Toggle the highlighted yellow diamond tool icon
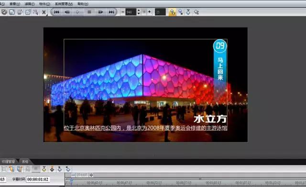This screenshot has height=187, width=306. (x=172, y=12)
